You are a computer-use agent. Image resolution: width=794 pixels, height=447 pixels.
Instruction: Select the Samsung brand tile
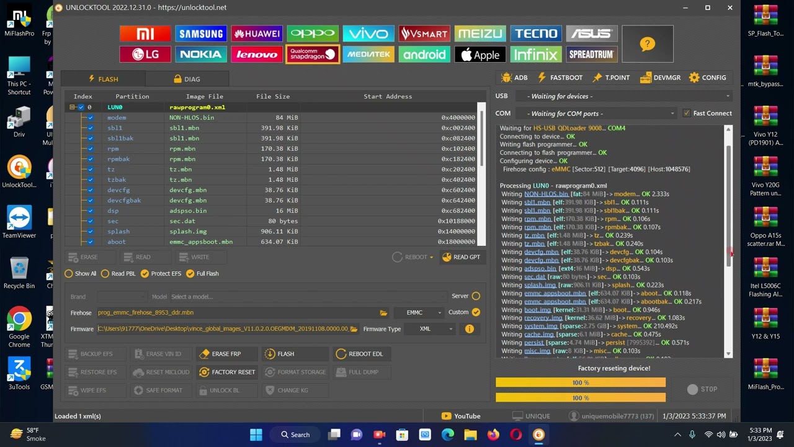pos(201,34)
